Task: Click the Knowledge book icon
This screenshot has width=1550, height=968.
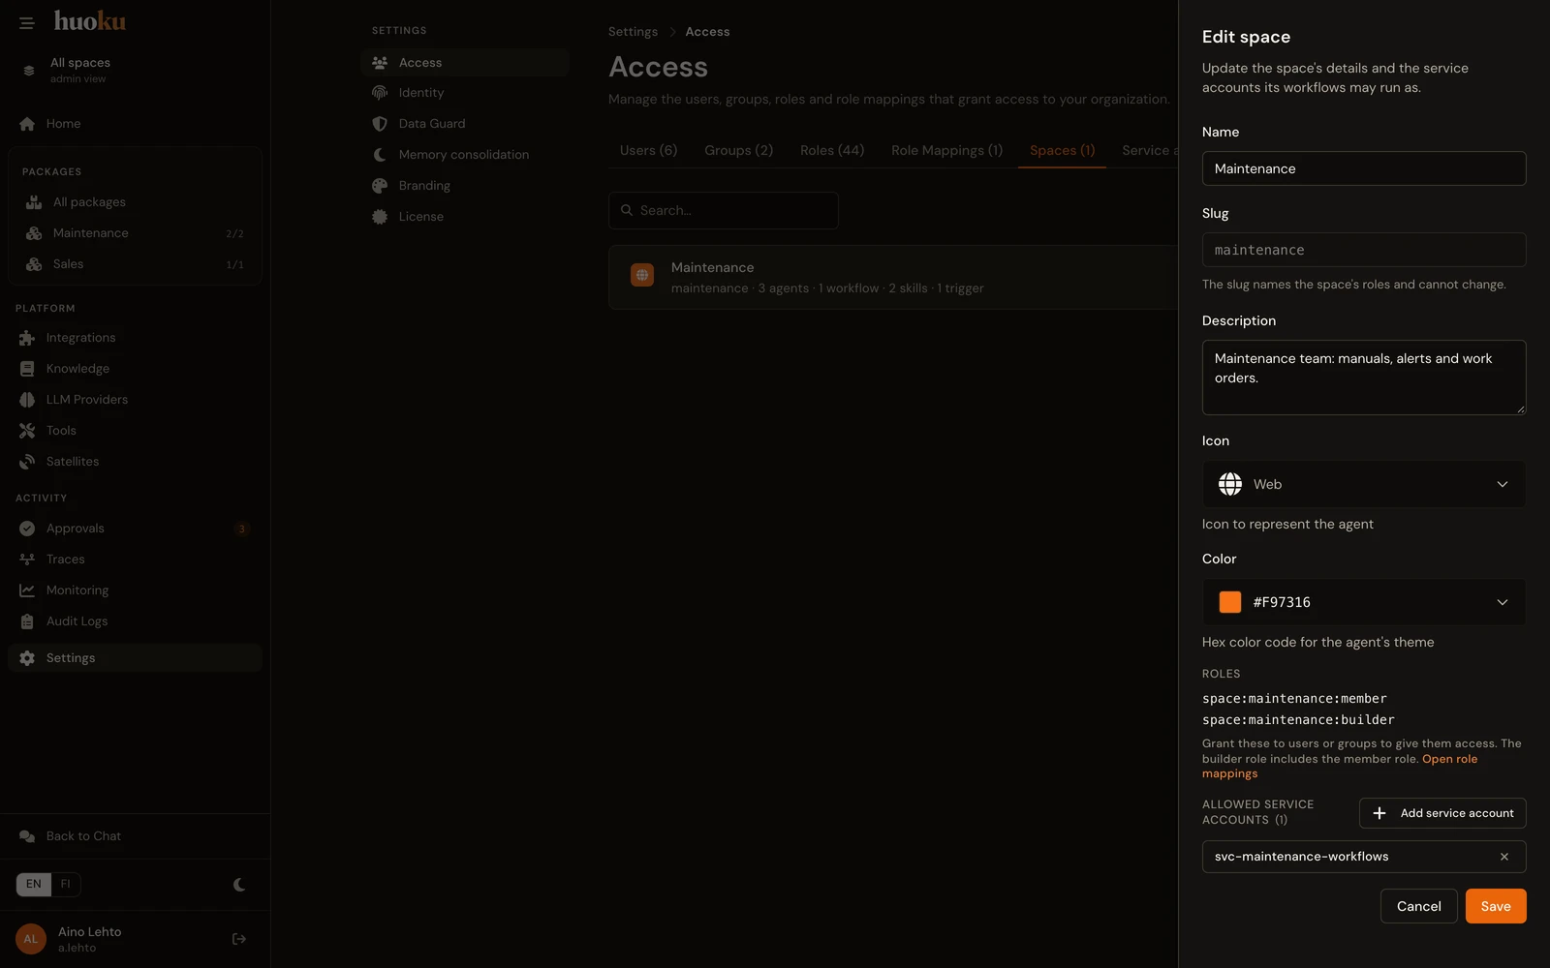Action: tap(27, 369)
